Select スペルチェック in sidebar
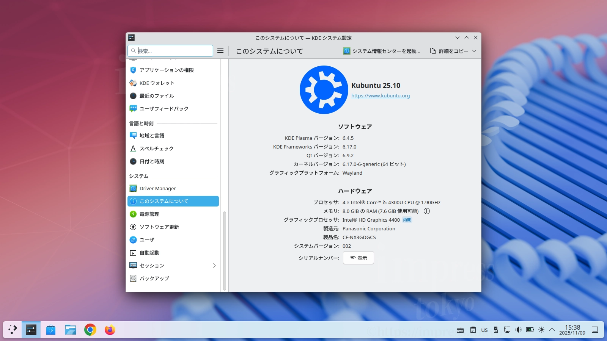The image size is (607, 341). (x=173, y=149)
